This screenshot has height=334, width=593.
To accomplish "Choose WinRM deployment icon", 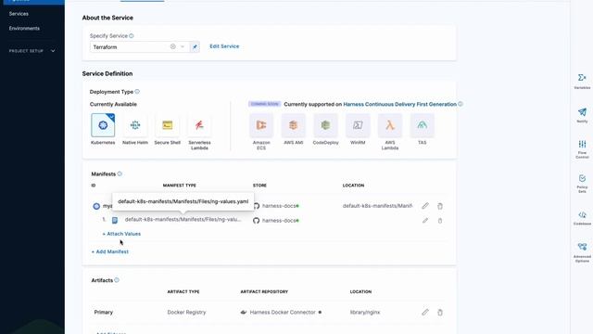I will coord(358,125).
